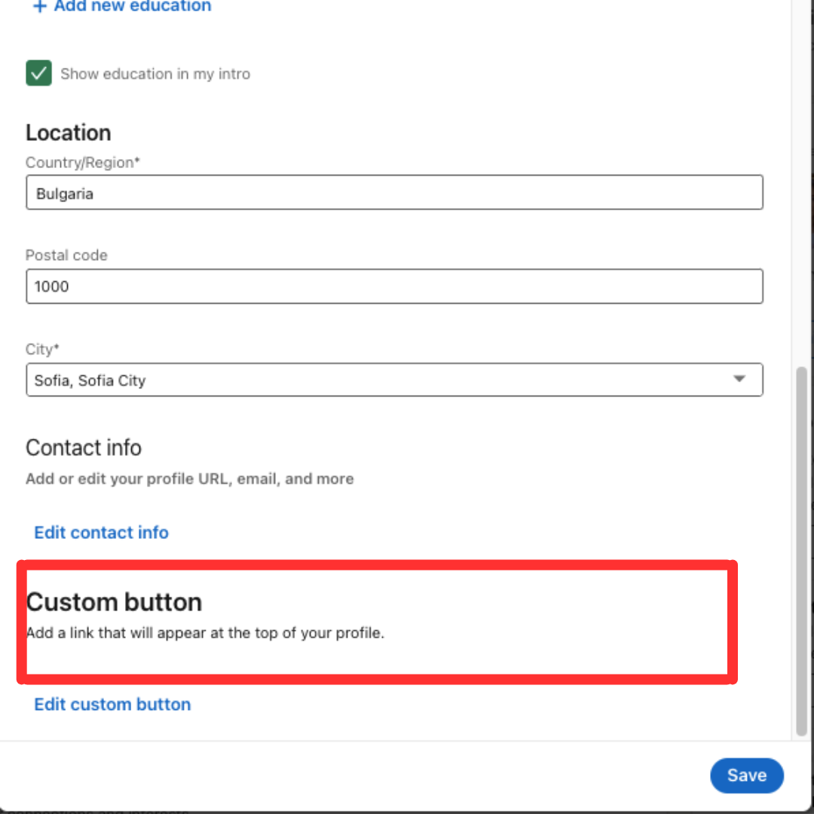This screenshot has width=814, height=814.
Task: Open Edit contact info
Action: pyautogui.click(x=101, y=532)
